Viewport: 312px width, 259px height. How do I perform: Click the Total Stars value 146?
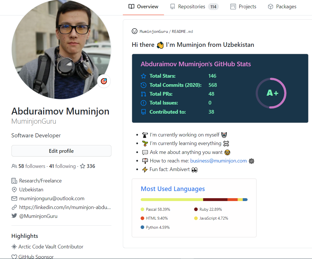[x=212, y=76]
